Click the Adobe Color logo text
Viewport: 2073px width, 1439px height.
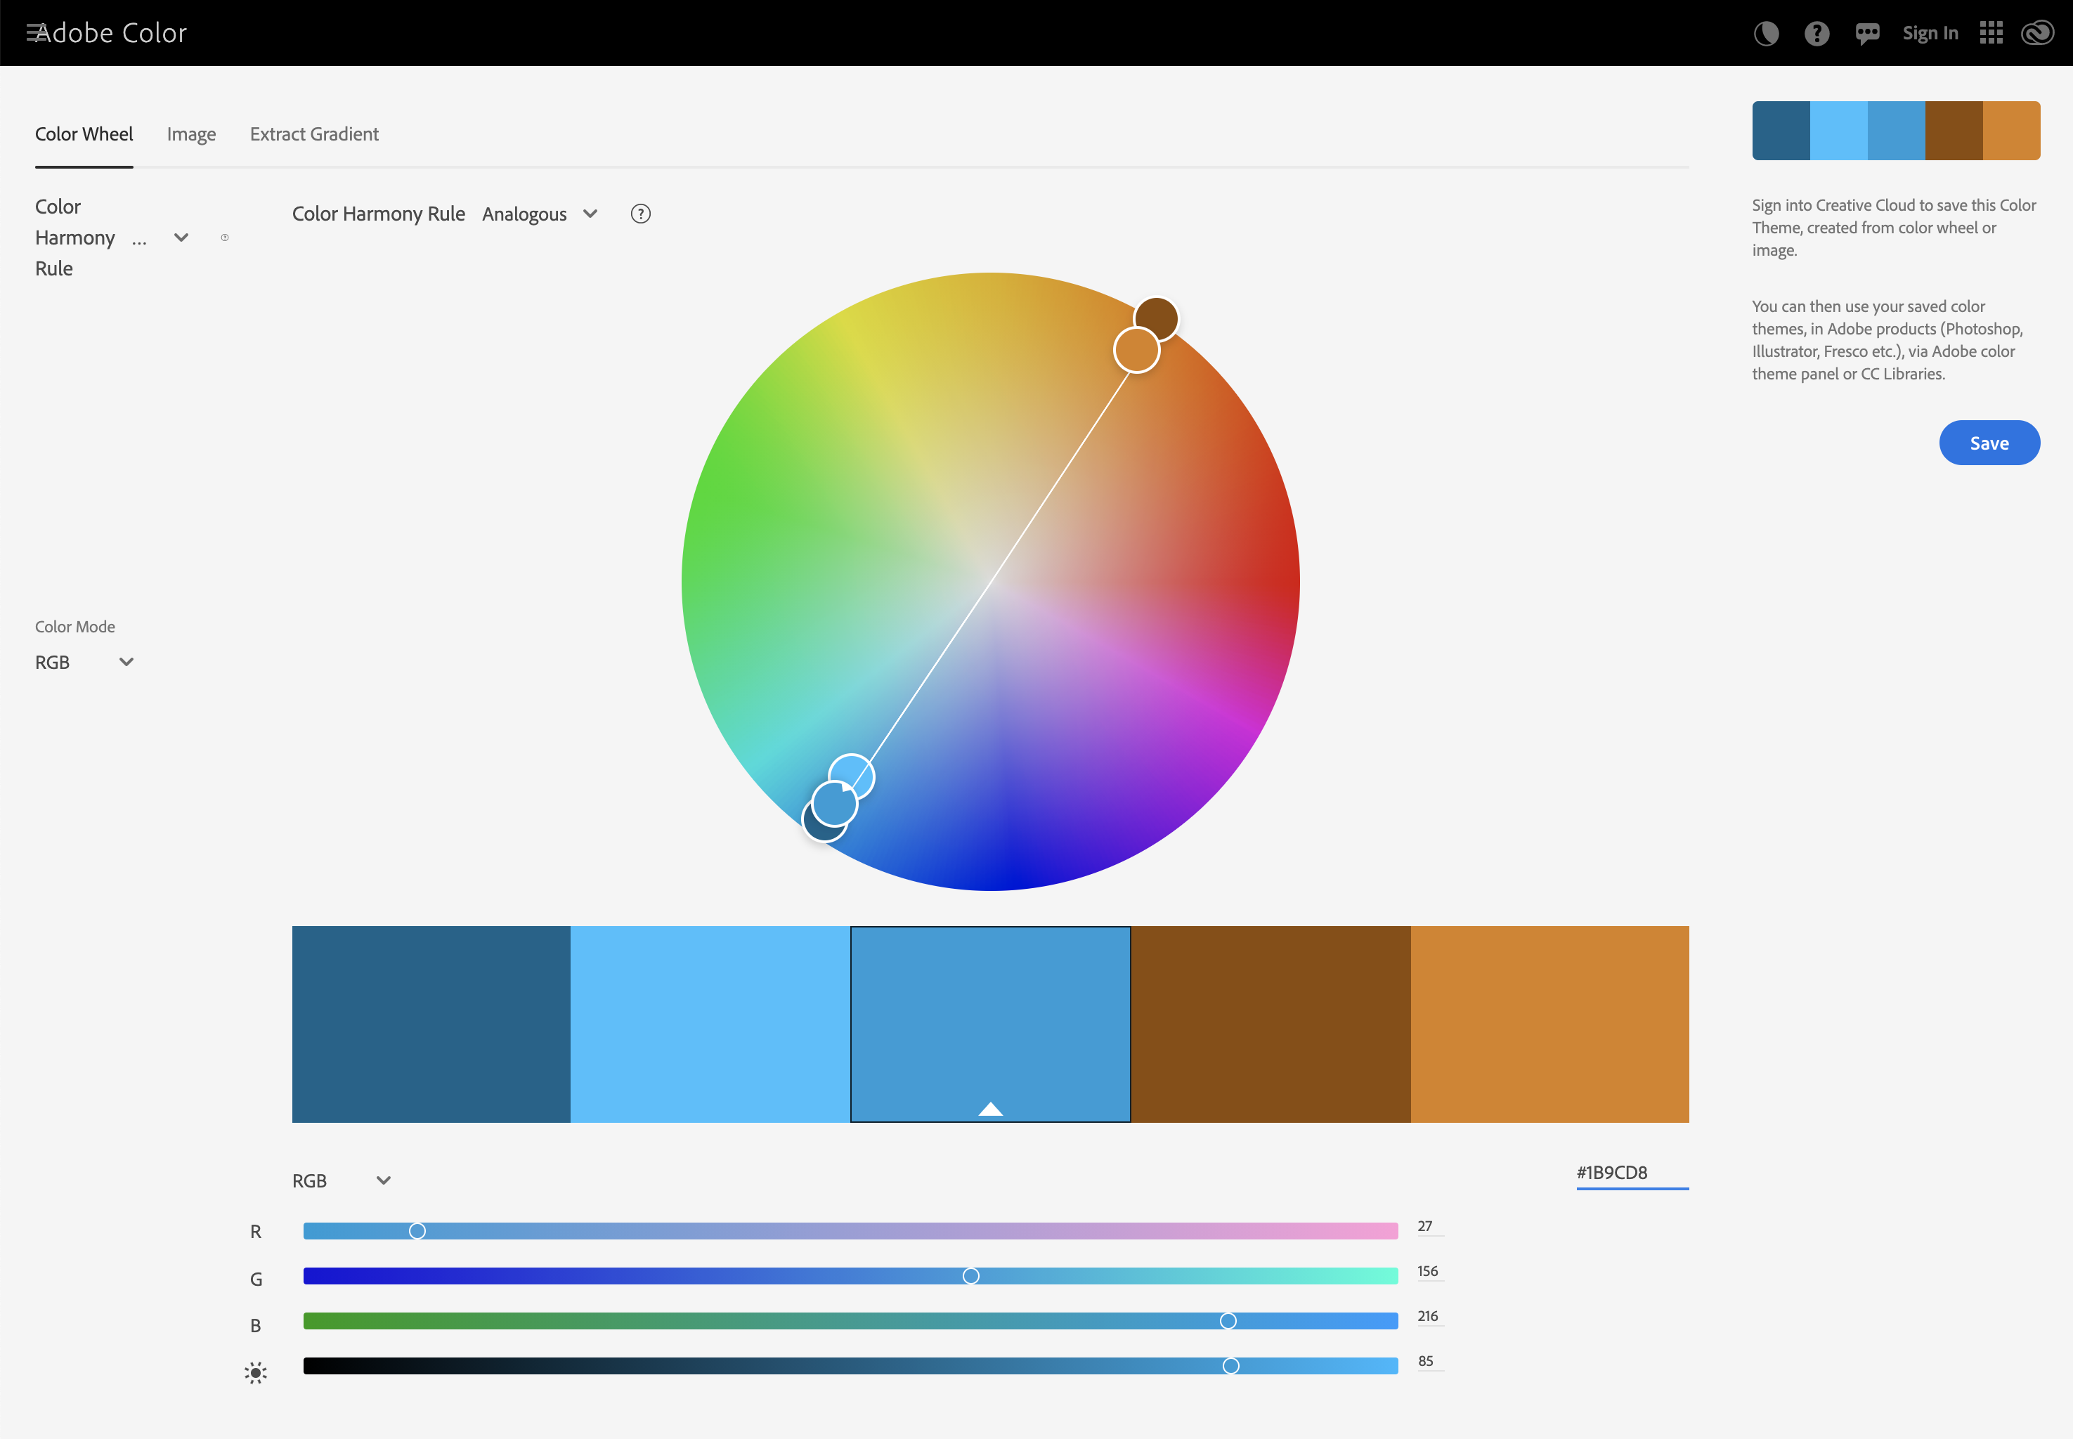(x=112, y=33)
